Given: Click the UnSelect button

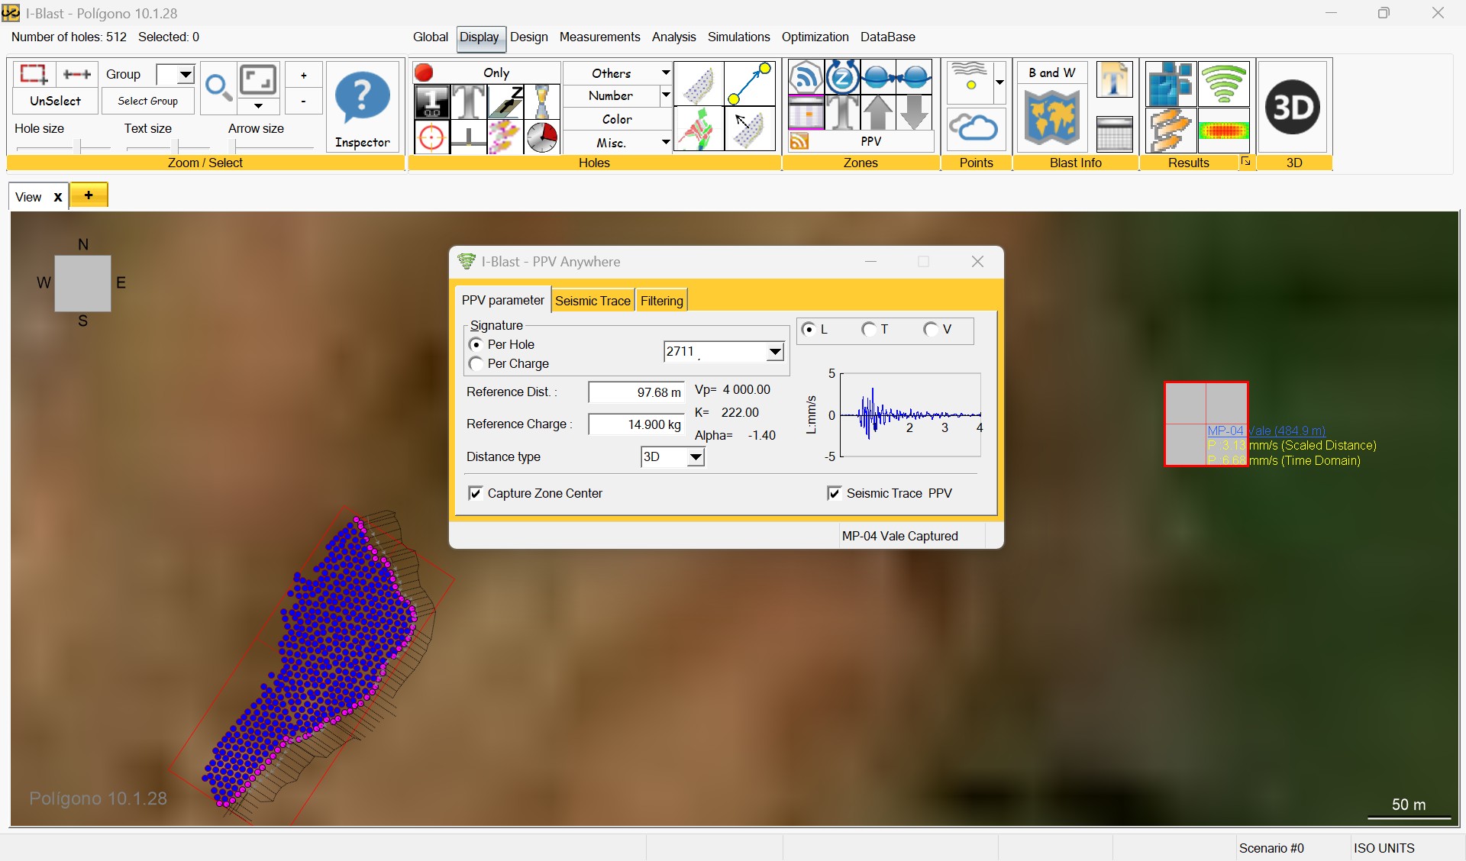Looking at the screenshot, I should [54, 100].
